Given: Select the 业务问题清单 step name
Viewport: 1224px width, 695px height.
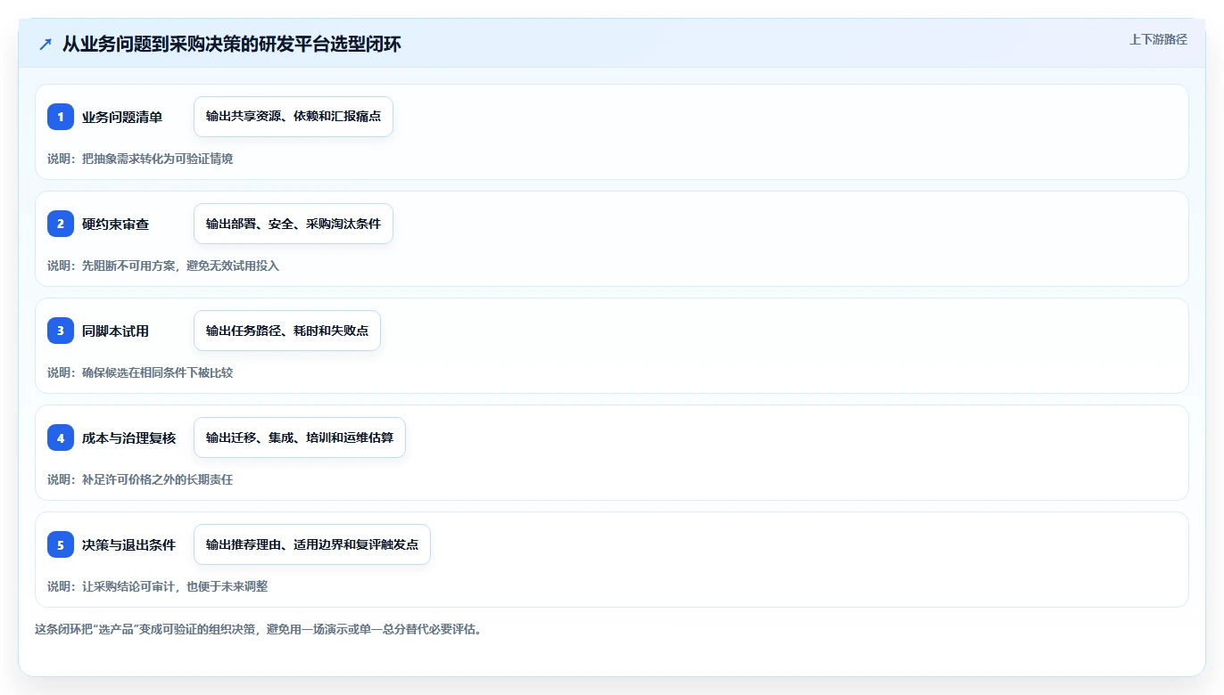Looking at the screenshot, I should 122,117.
